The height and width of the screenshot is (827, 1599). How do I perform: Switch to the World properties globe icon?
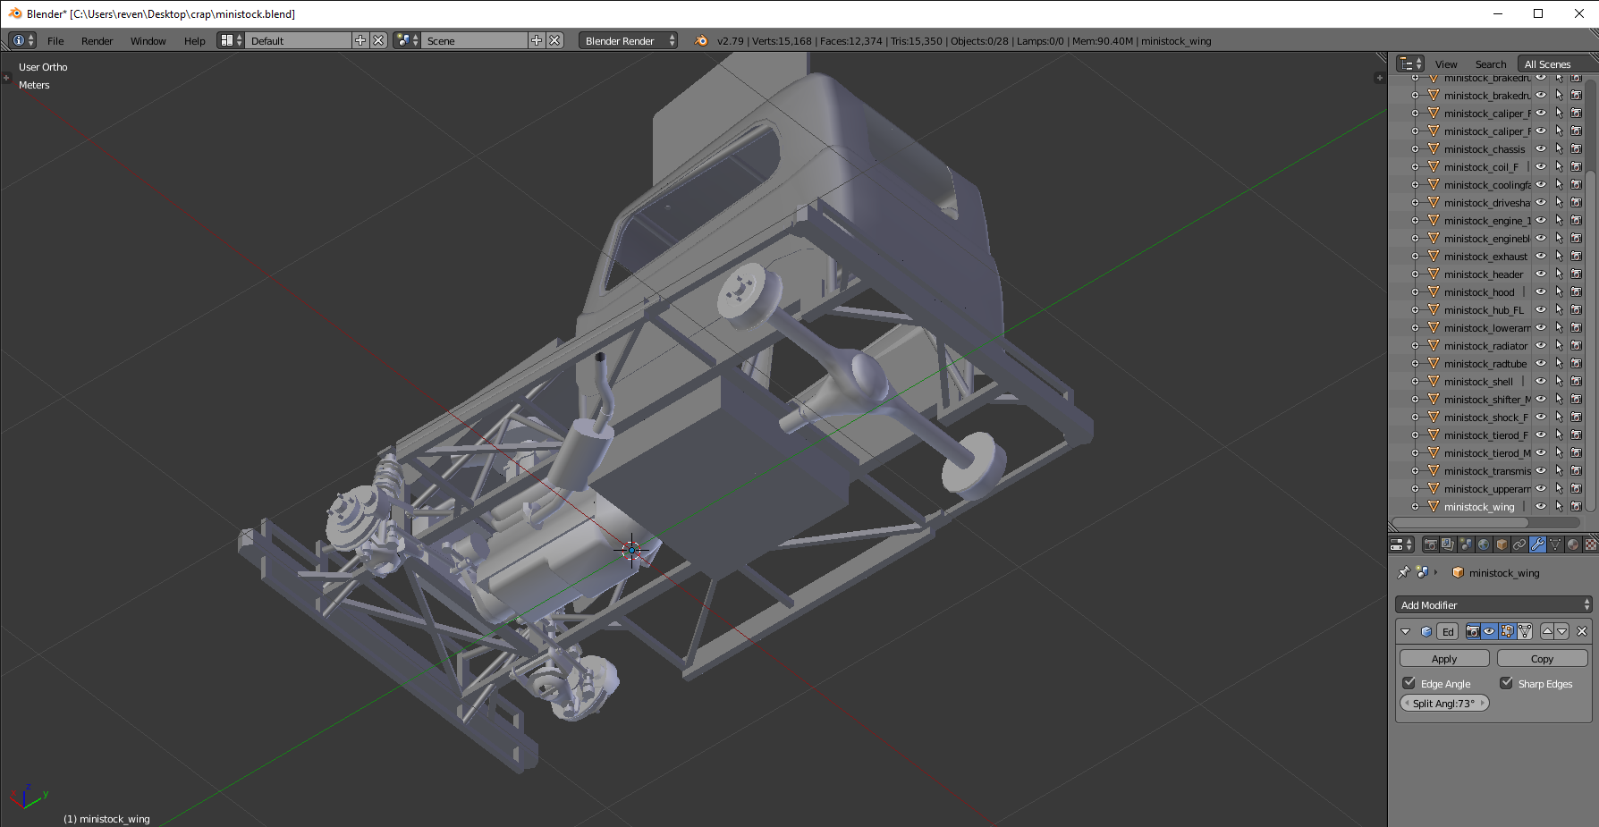point(1484,544)
